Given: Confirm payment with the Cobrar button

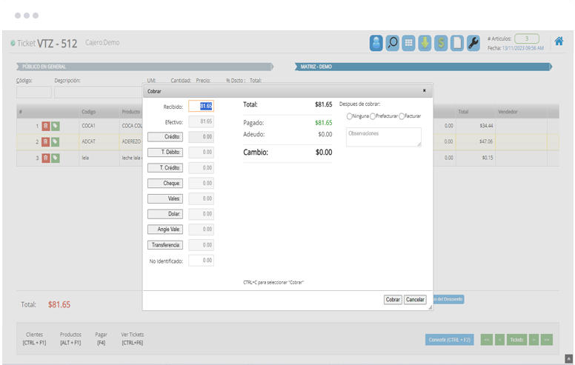Looking at the screenshot, I should [x=393, y=300].
